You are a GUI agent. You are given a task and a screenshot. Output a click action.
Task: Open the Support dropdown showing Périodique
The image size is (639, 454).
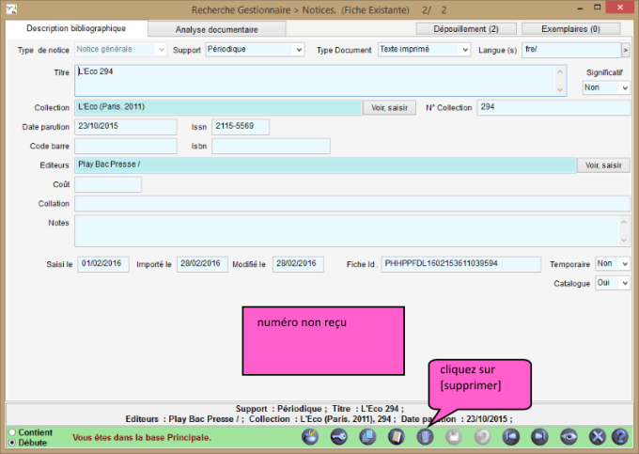pos(255,49)
